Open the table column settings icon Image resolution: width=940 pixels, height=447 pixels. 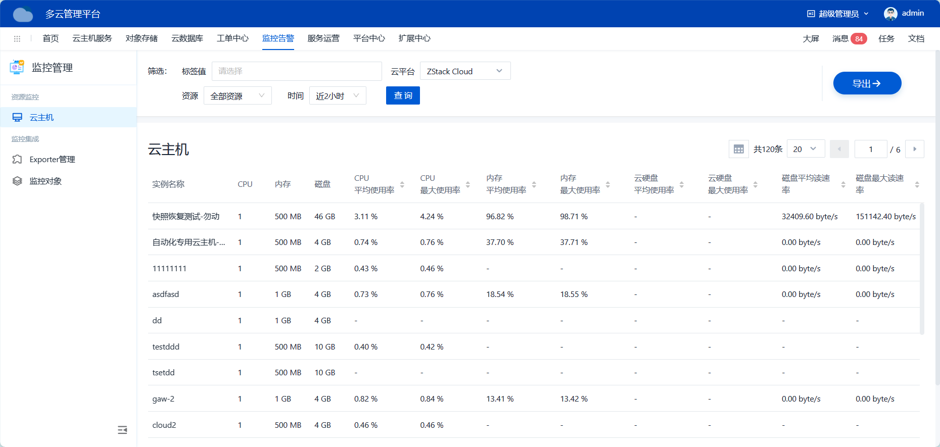[x=738, y=149]
